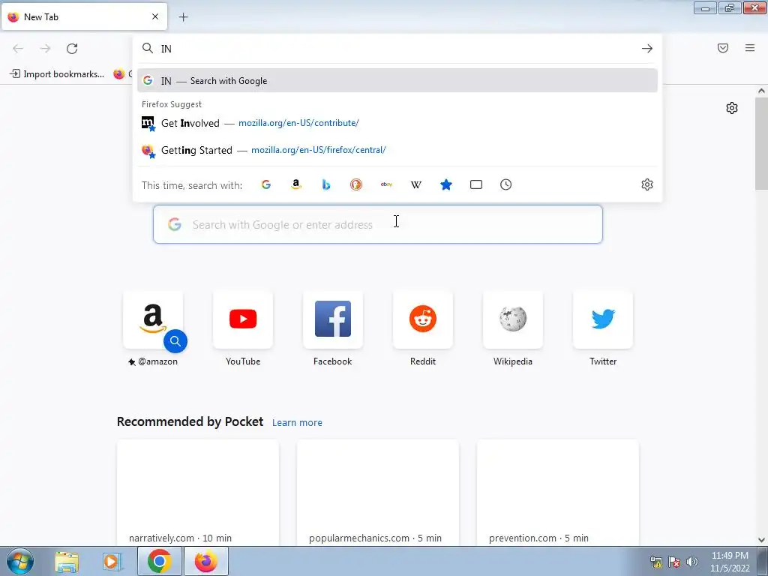
Task: Open prevention.com Pocket story card
Action: (x=557, y=493)
